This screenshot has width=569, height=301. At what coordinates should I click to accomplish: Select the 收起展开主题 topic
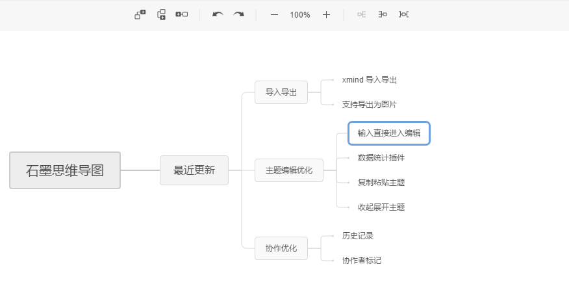click(381, 207)
